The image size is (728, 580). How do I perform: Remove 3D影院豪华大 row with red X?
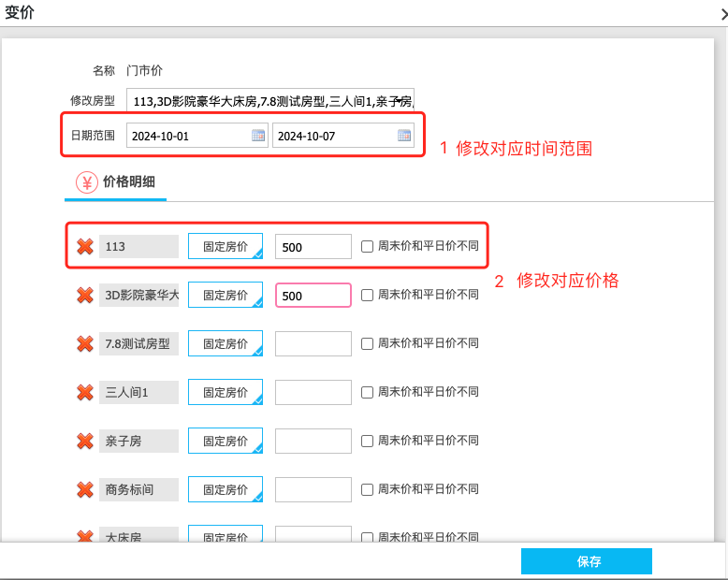pyautogui.click(x=85, y=295)
